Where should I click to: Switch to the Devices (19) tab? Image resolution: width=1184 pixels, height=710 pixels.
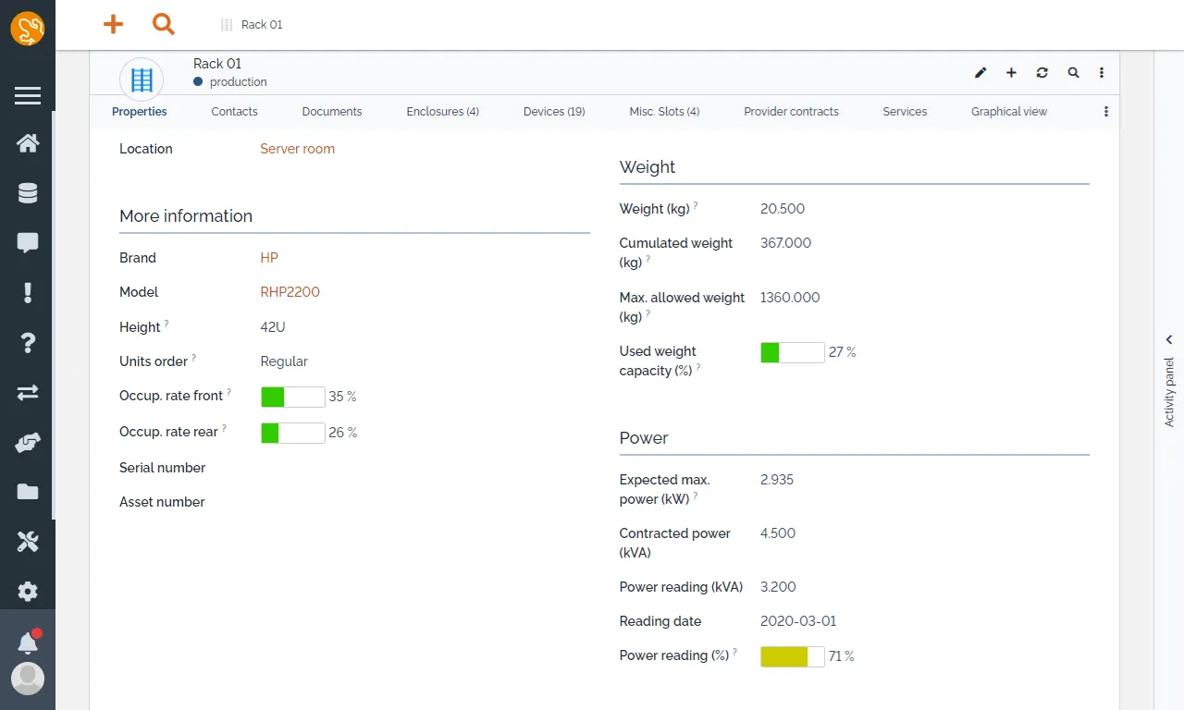coord(554,112)
